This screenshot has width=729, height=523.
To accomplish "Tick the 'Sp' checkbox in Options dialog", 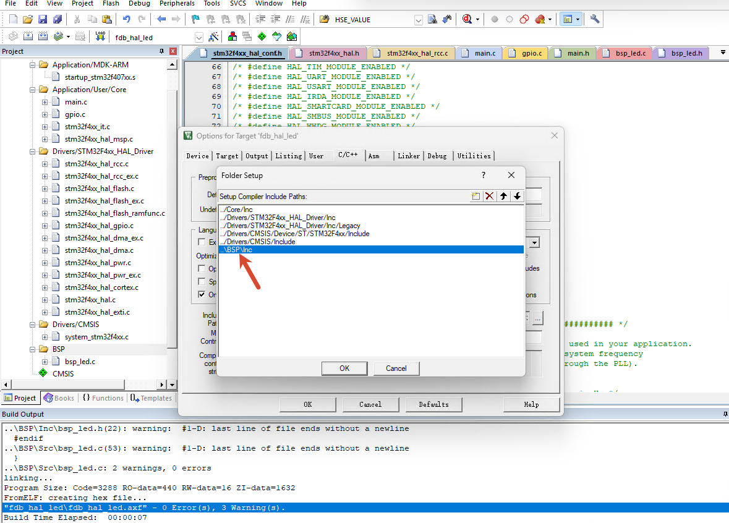I will (202, 282).
